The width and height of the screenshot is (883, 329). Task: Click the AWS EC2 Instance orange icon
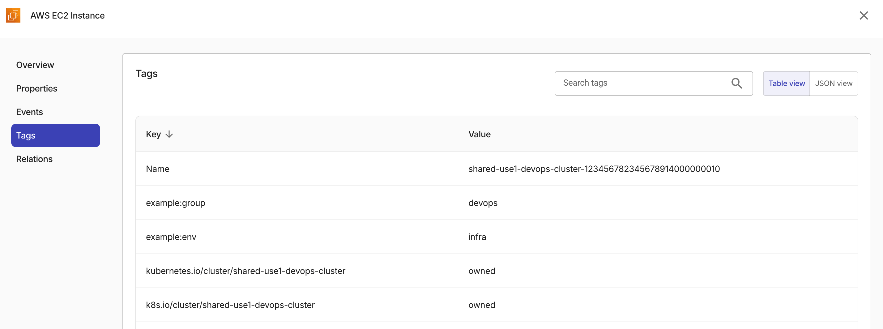pyautogui.click(x=13, y=15)
